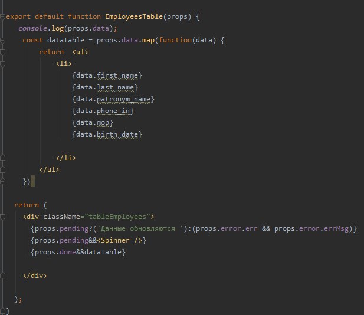This screenshot has width=364, height=315.
Task: Collapse the const dataTable map fold marker
Action: pos(2,40)
